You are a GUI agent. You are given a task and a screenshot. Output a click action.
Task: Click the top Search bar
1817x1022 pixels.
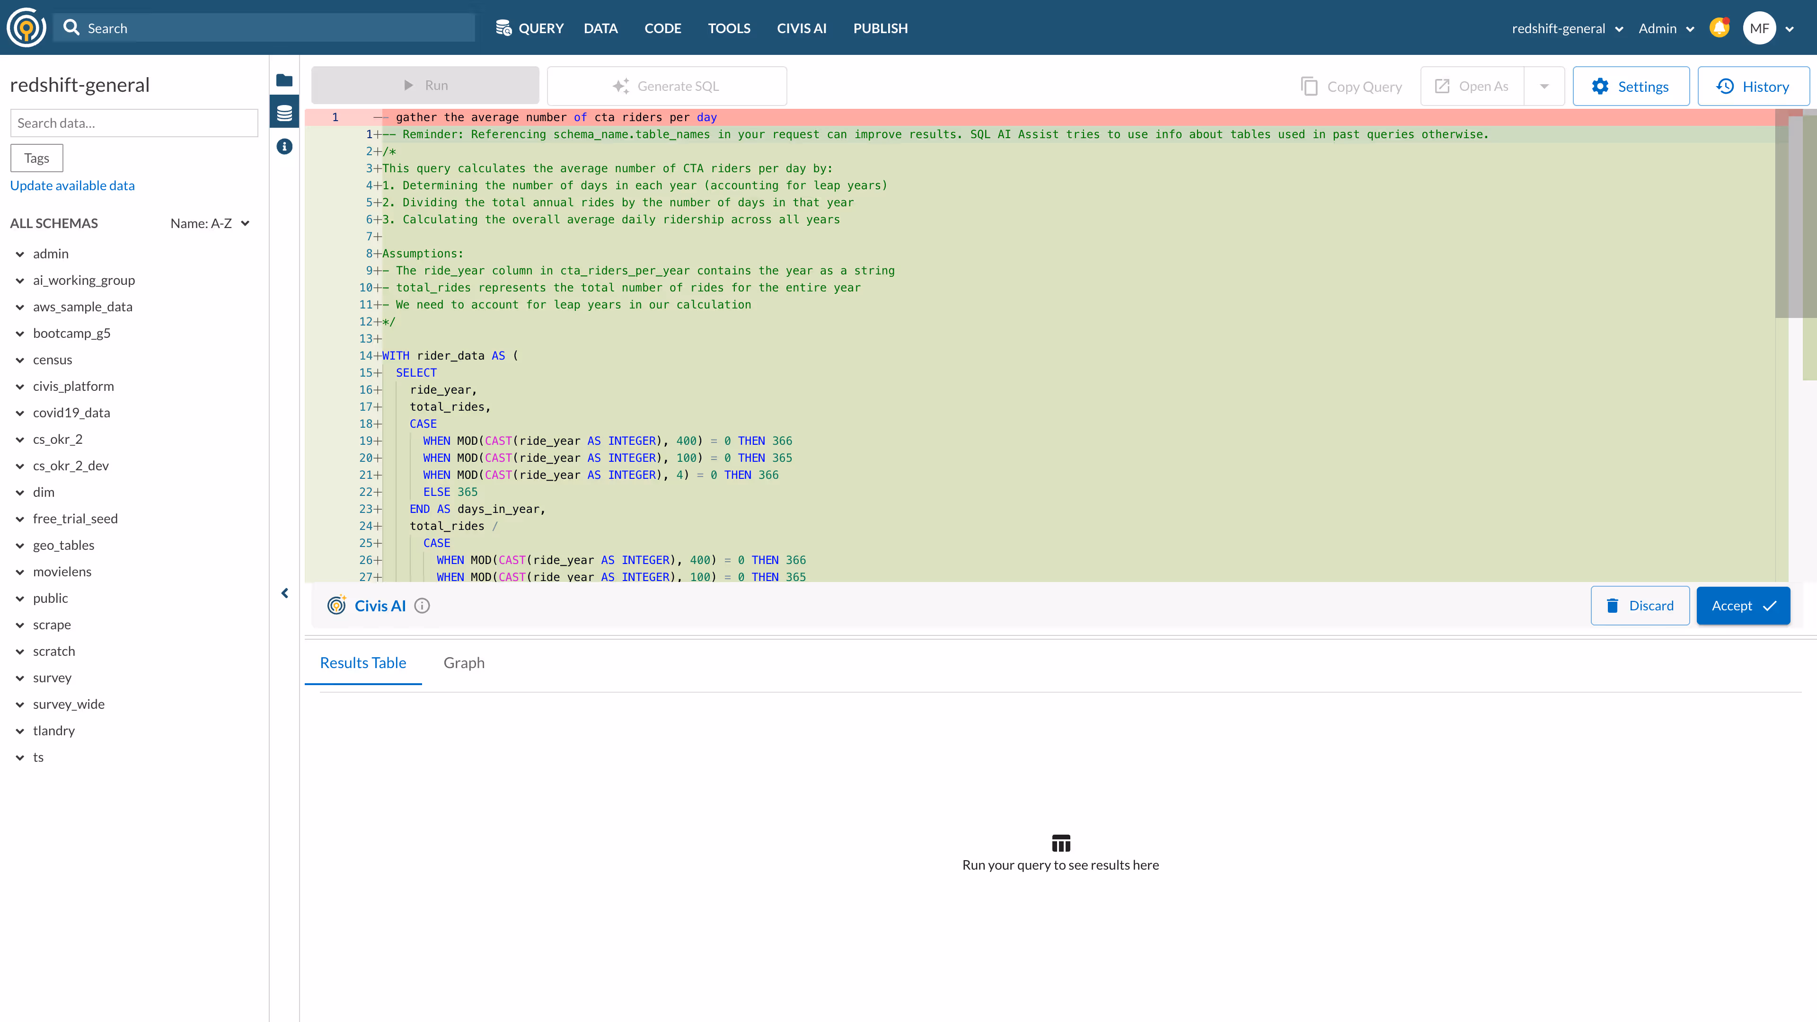pos(265,27)
